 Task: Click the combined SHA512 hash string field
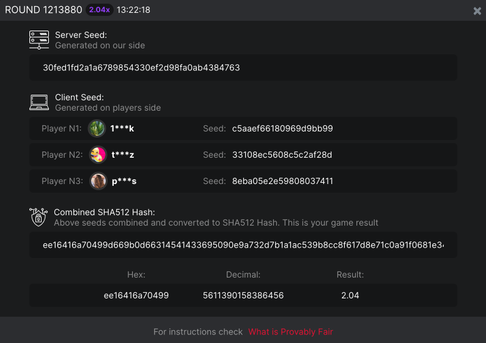point(243,245)
